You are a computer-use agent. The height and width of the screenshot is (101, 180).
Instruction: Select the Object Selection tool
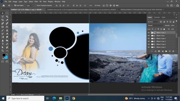click(x=7, y=17)
